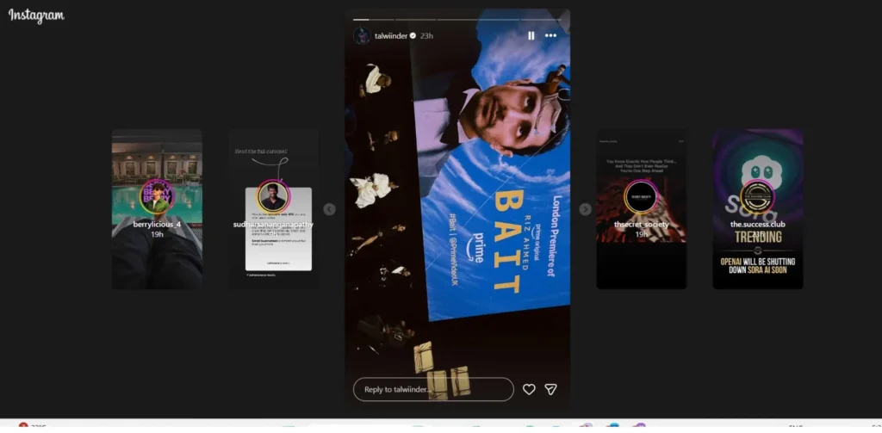The image size is (882, 433).
Task: Focus the 'Reply to talwiinder...' message field
Action: pos(433,389)
